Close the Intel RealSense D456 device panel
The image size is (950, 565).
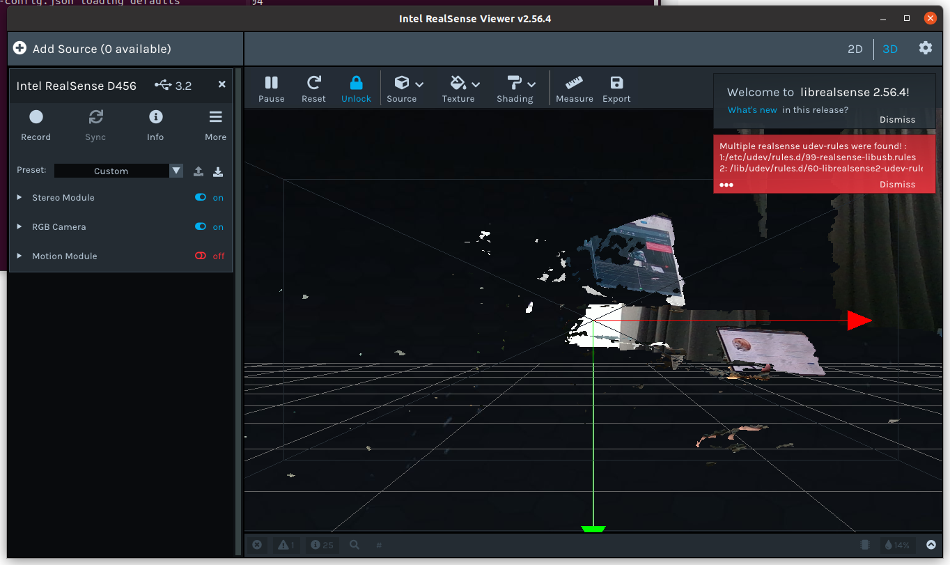[222, 84]
